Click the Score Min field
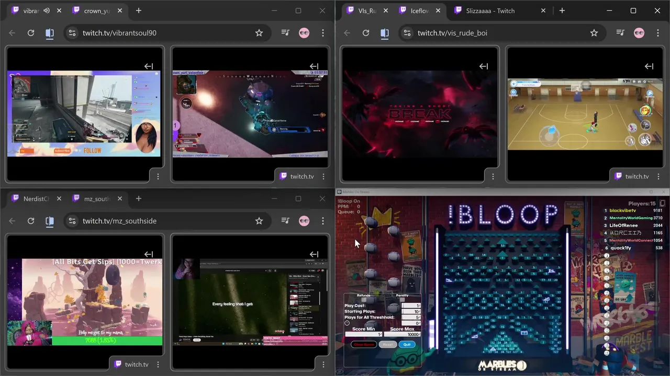 tap(363, 334)
